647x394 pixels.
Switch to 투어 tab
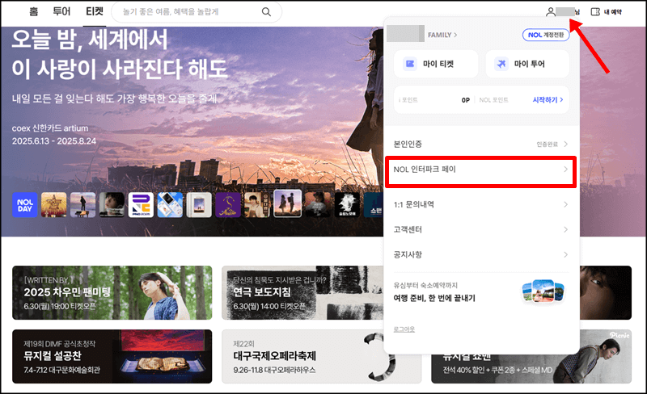tap(61, 11)
